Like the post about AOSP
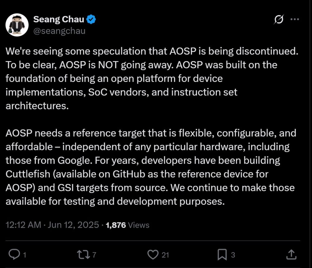 [x=154, y=255]
